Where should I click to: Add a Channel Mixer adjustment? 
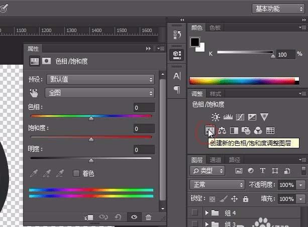[258, 131]
